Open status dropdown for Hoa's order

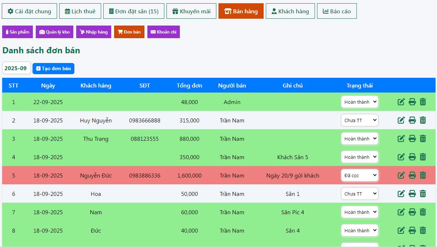point(359,194)
